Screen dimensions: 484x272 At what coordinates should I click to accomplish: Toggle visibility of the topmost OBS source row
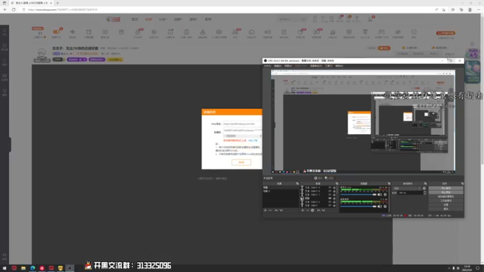[330, 187]
